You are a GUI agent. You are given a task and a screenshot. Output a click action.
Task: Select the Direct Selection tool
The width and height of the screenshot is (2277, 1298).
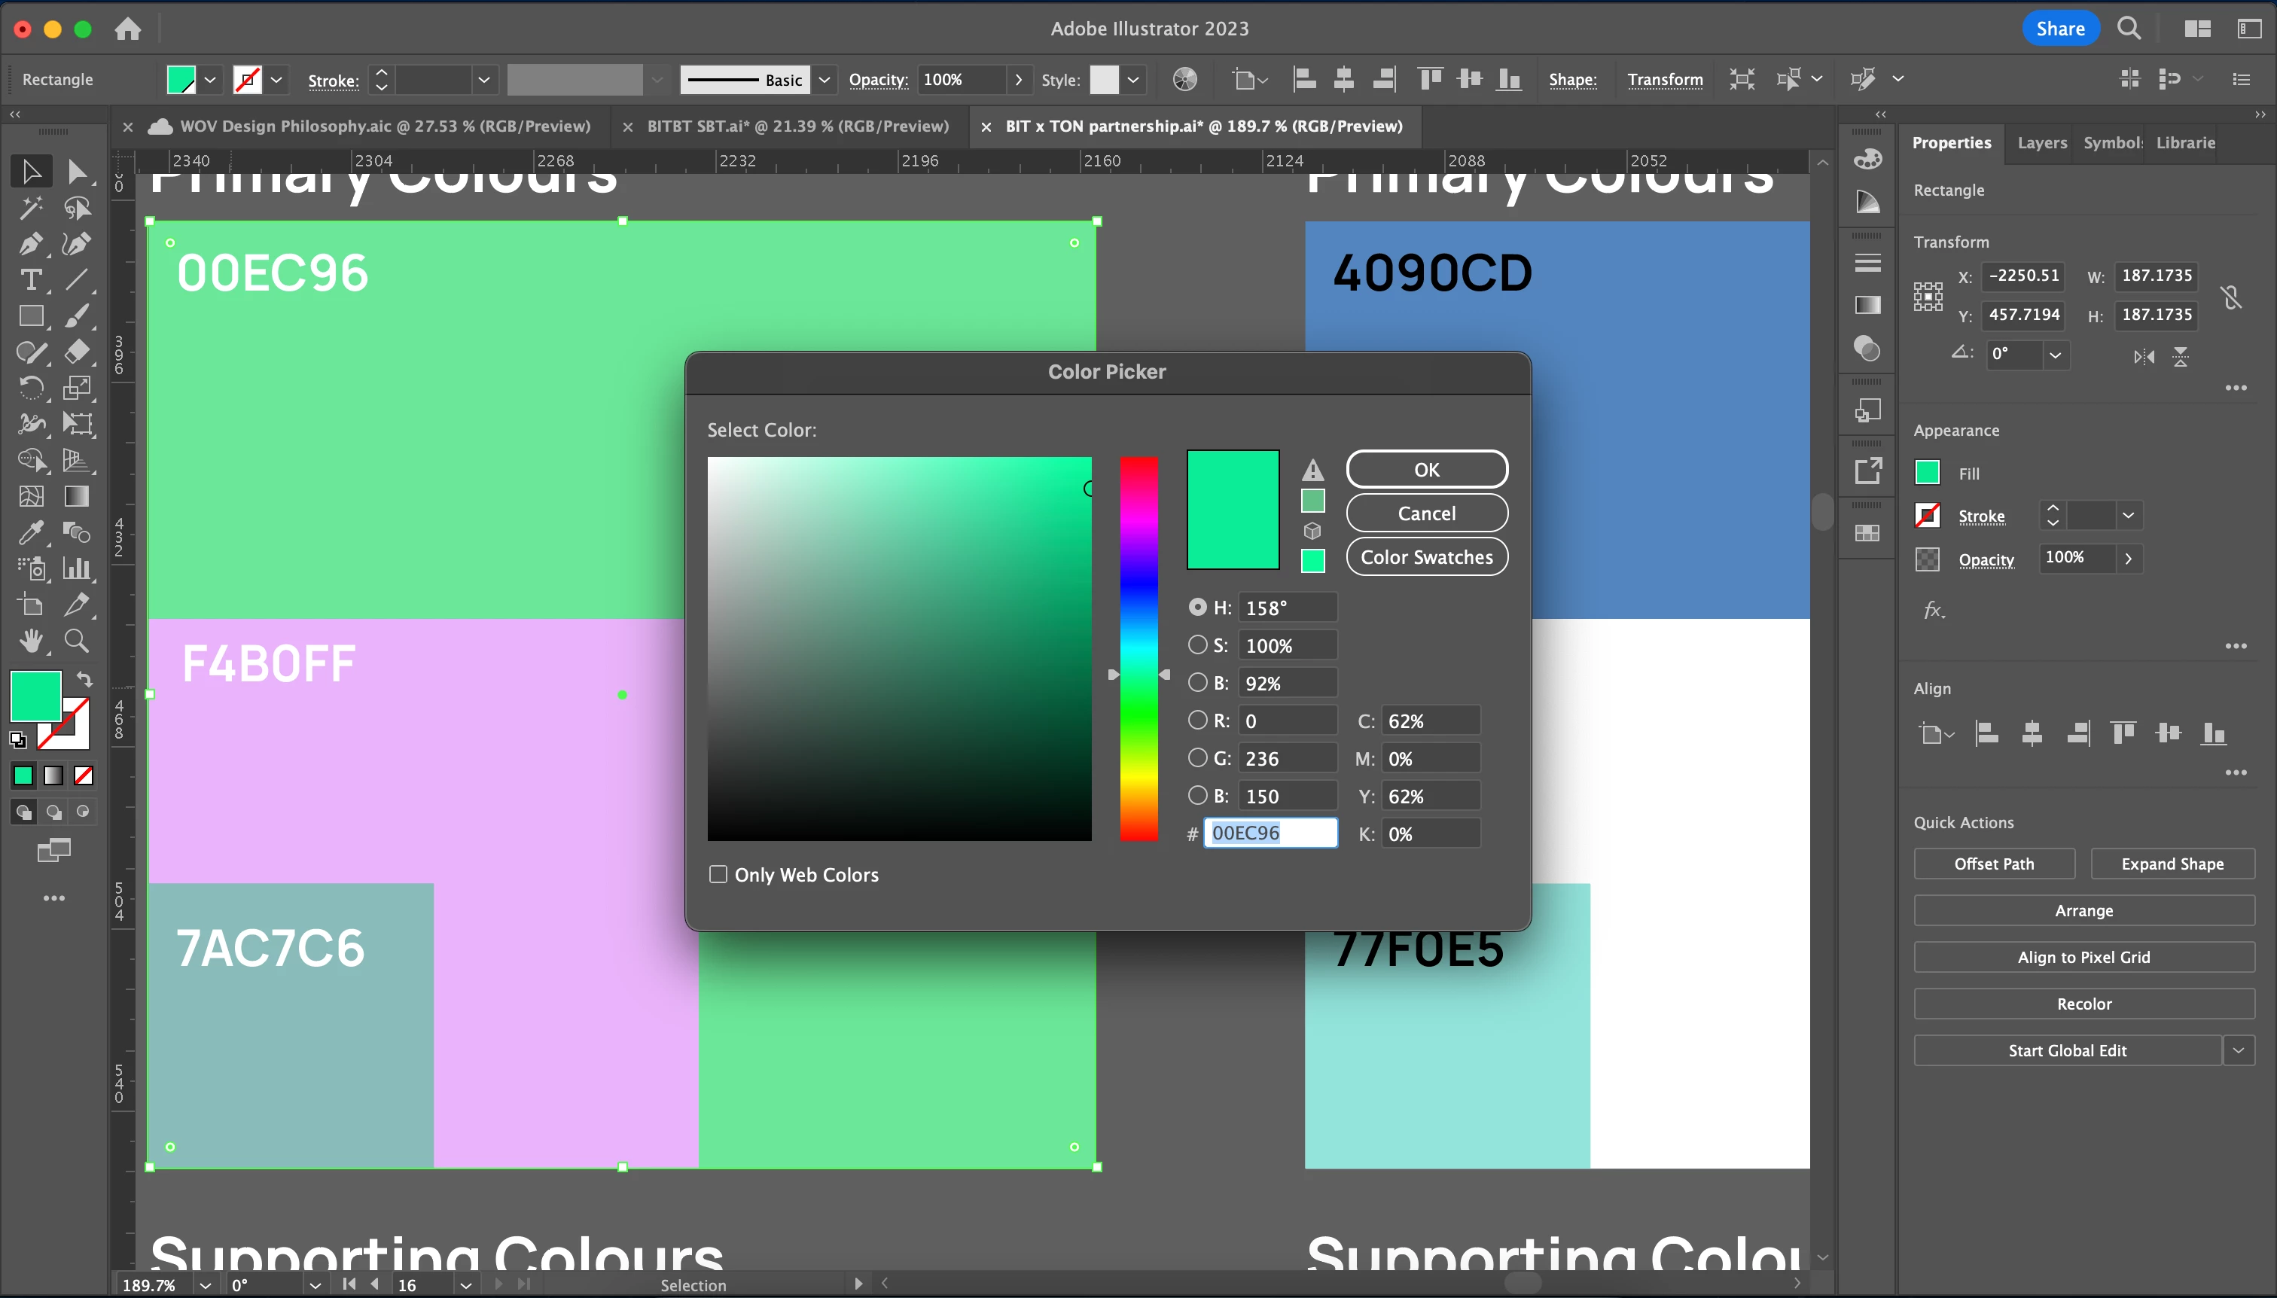click(x=77, y=171)
